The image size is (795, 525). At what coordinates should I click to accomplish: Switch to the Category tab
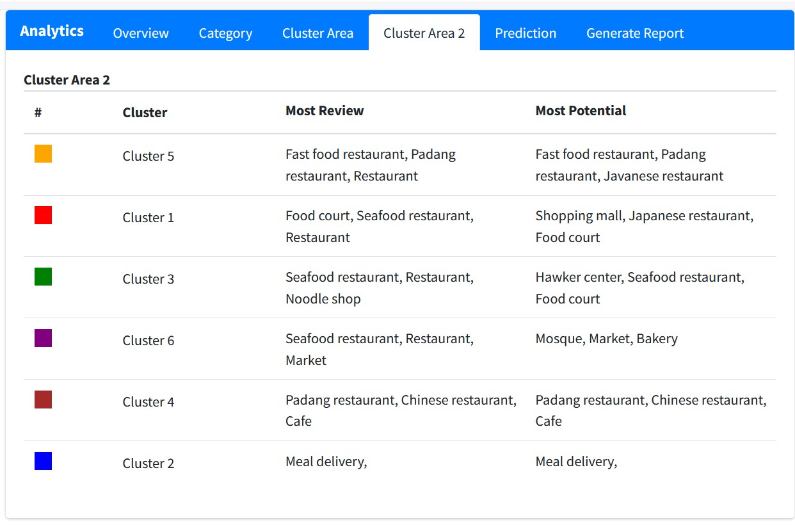225,33
